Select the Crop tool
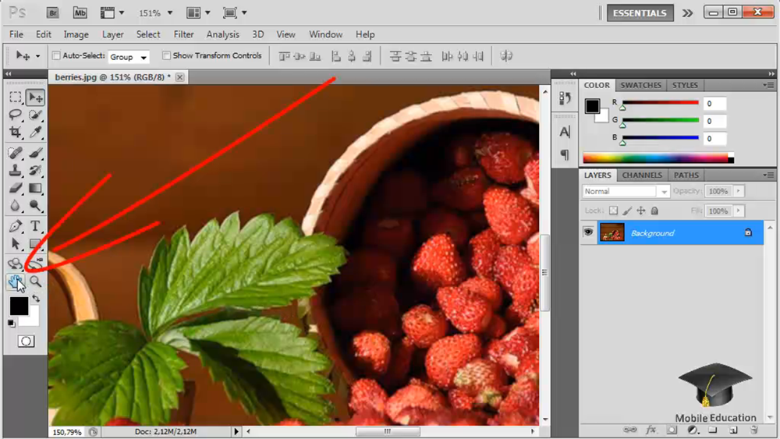The image size is (780, 439). pyautogui.click(x=16, y=133)
